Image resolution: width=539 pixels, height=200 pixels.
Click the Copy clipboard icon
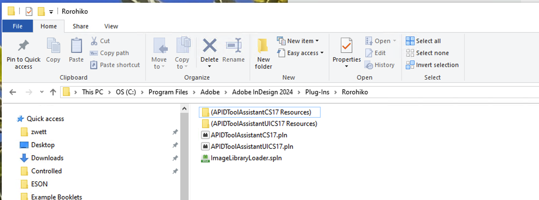pos(53,46)
